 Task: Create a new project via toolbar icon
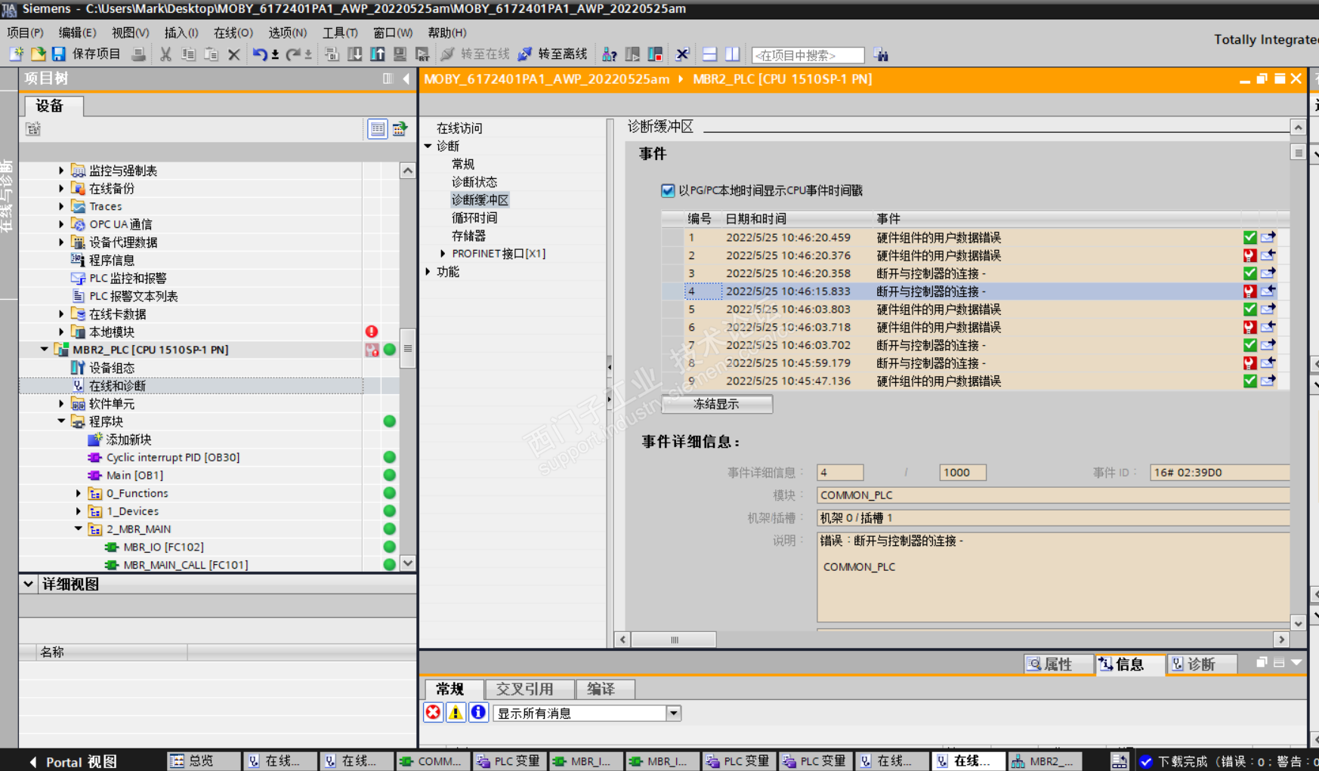click(16, 54)
